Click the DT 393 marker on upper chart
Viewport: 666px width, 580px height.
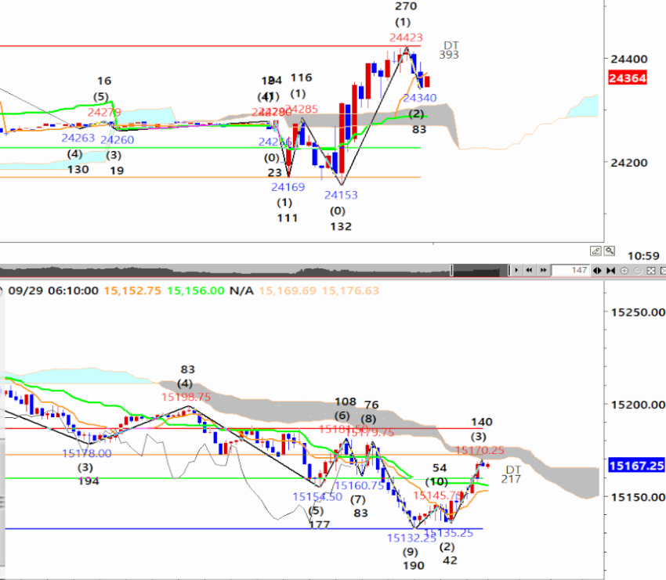coord(450,50)
